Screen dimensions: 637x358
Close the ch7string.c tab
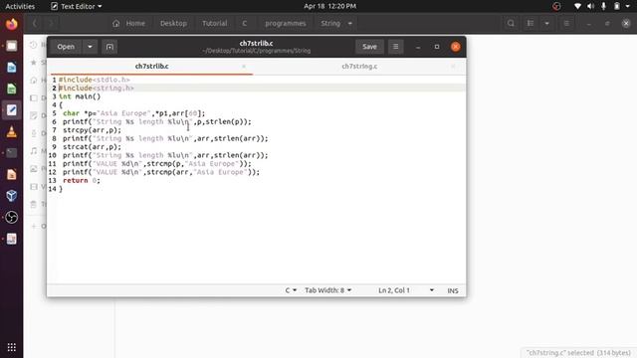[453, 67]
